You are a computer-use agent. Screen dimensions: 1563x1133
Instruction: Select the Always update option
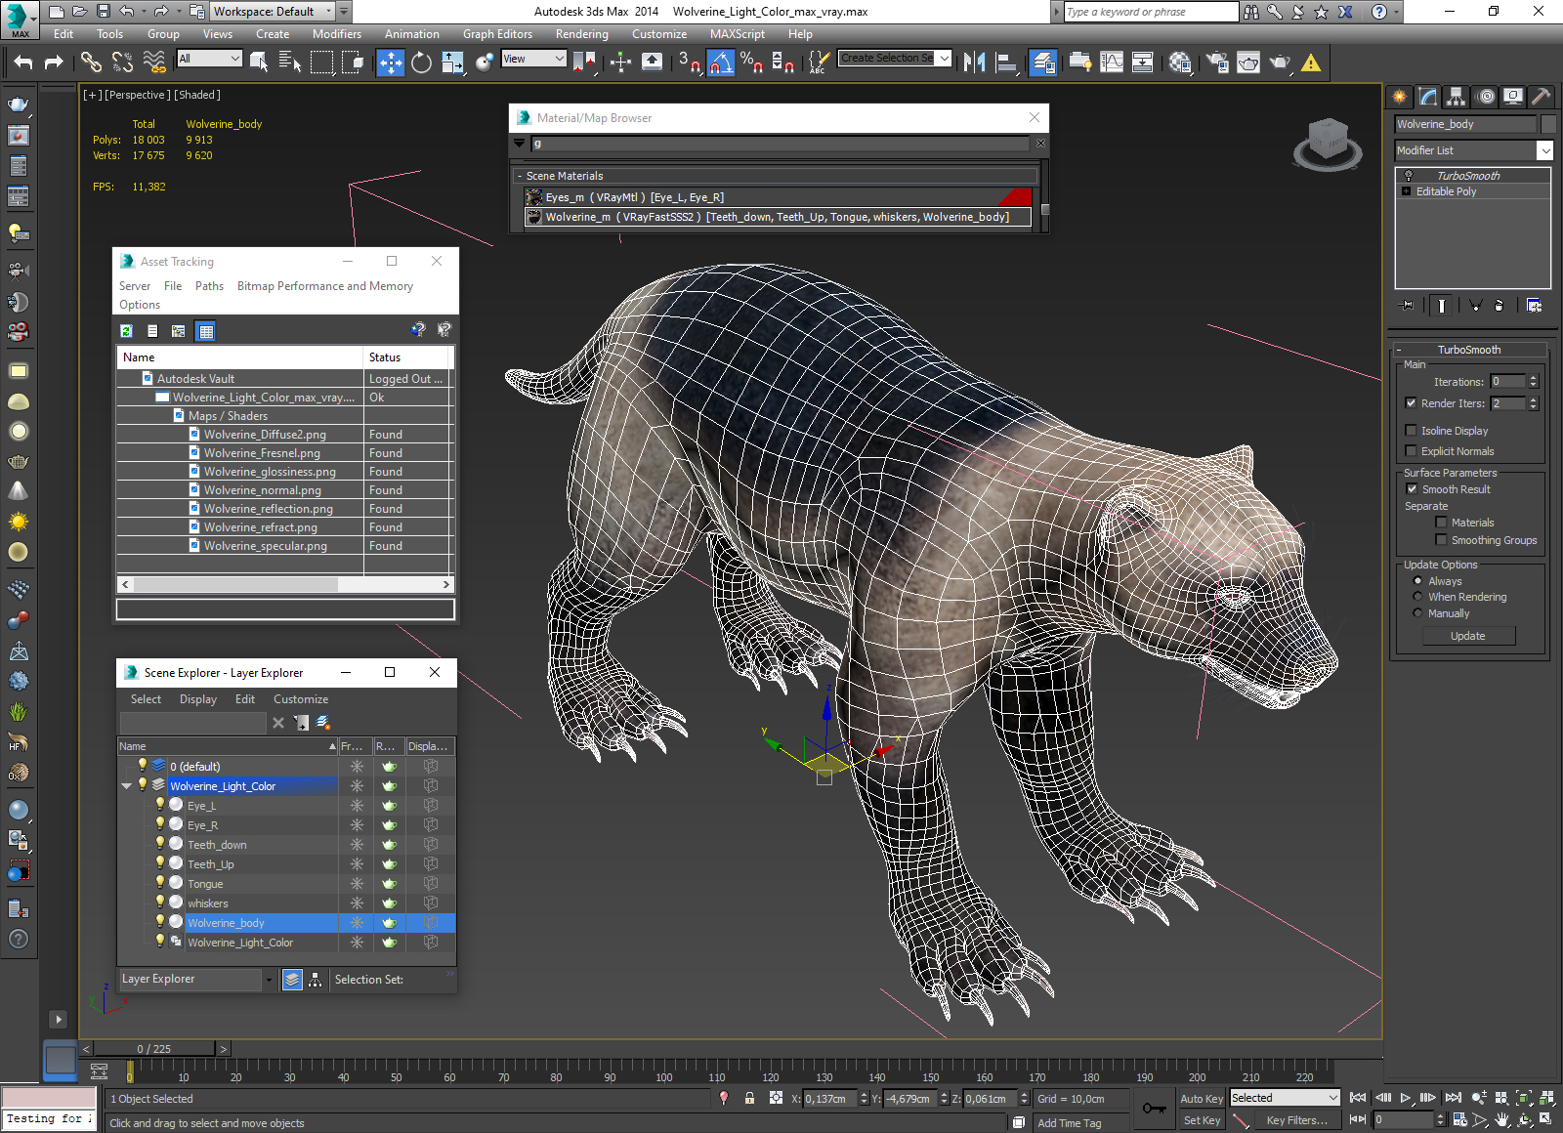(1417, 581)
